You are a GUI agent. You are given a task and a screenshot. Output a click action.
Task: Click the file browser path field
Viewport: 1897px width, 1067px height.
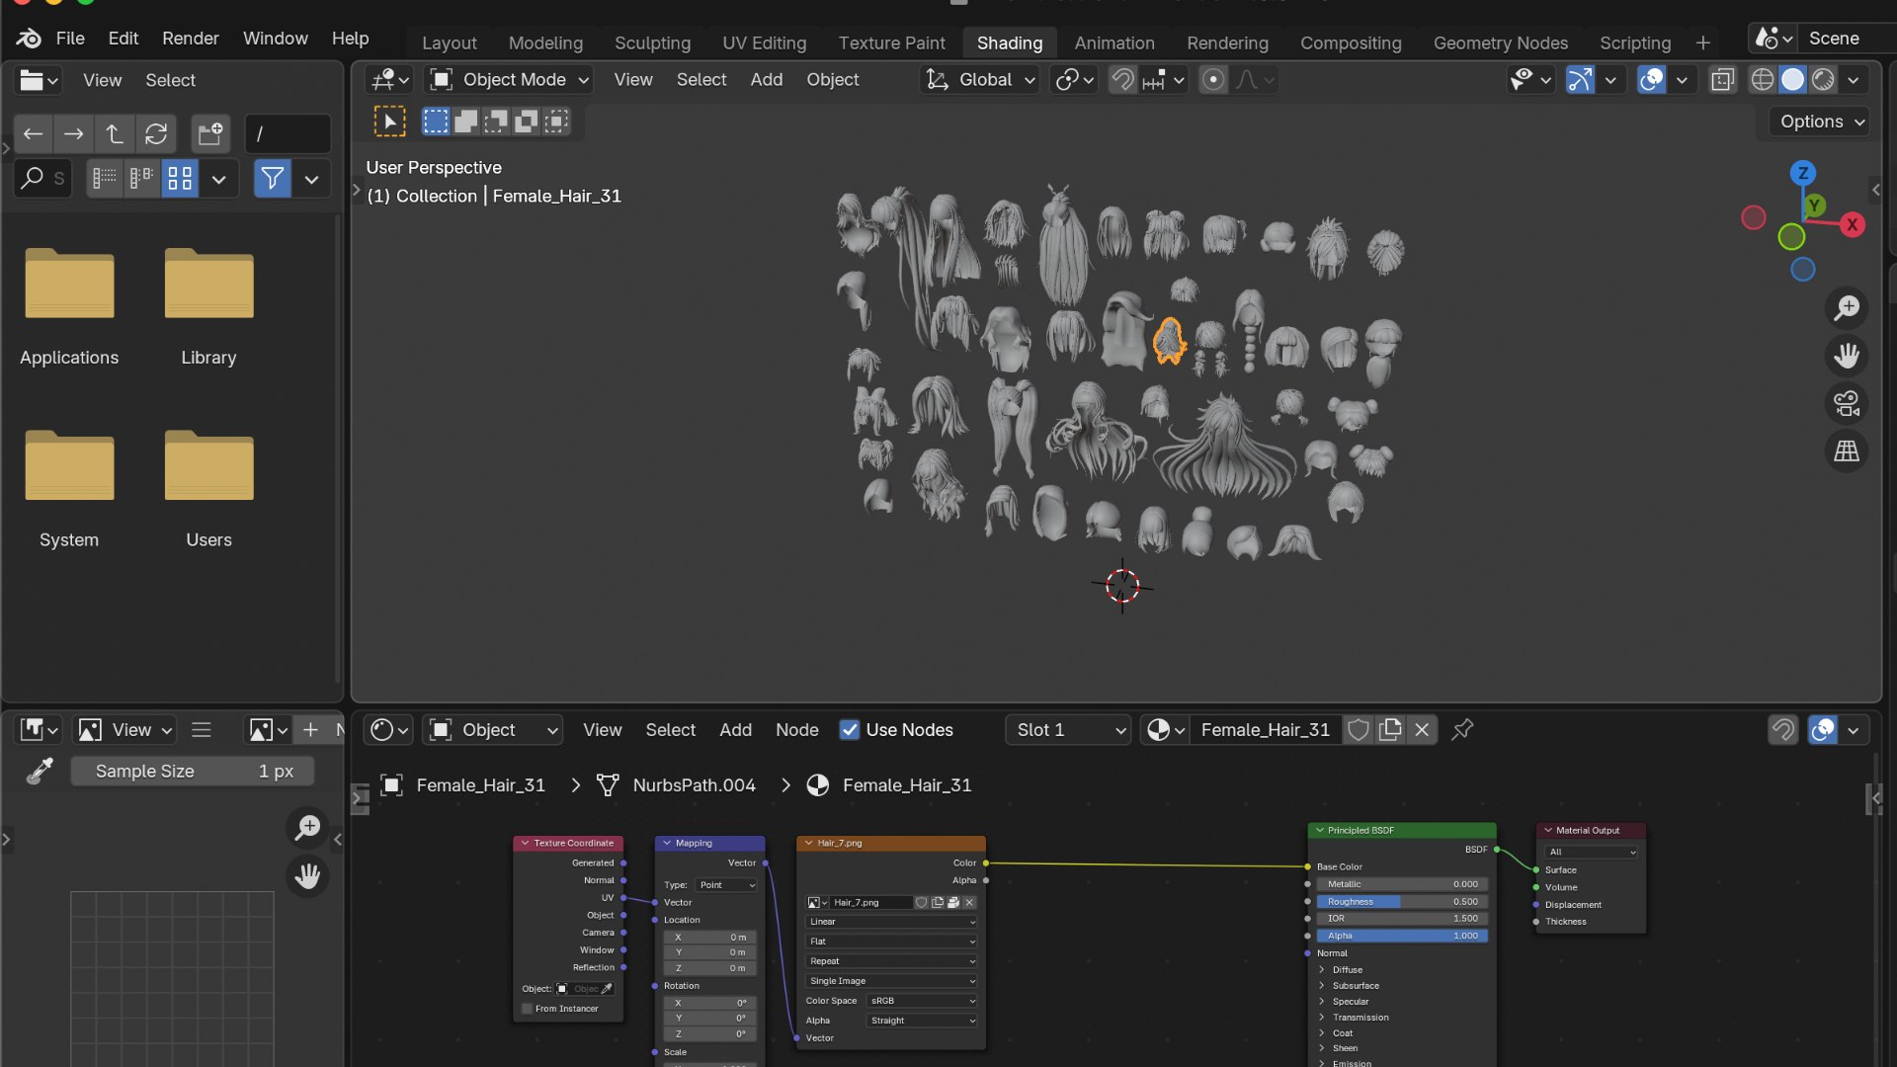(x=288, y=134)
